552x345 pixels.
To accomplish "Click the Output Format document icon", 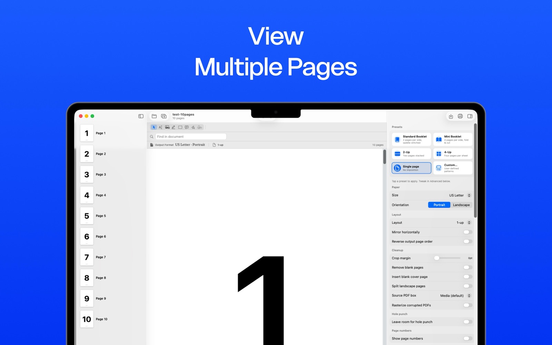I will click(x=151, y=145).
